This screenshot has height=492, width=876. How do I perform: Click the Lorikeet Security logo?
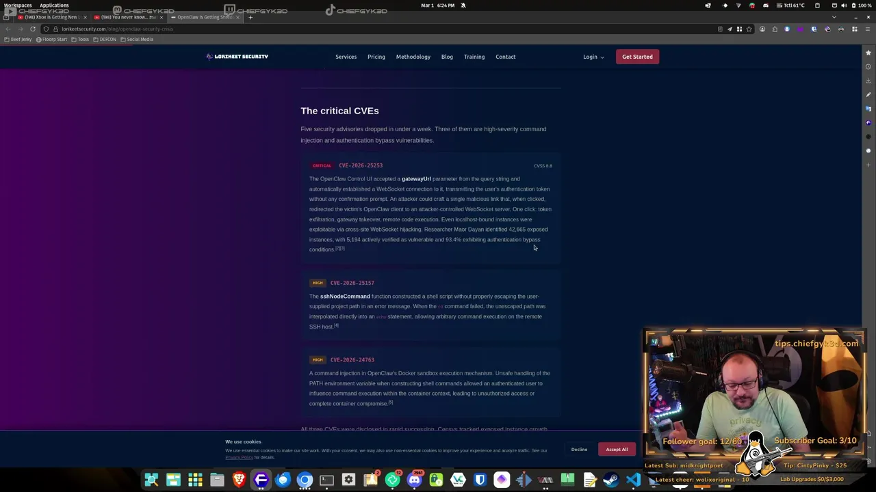point(237,57)
